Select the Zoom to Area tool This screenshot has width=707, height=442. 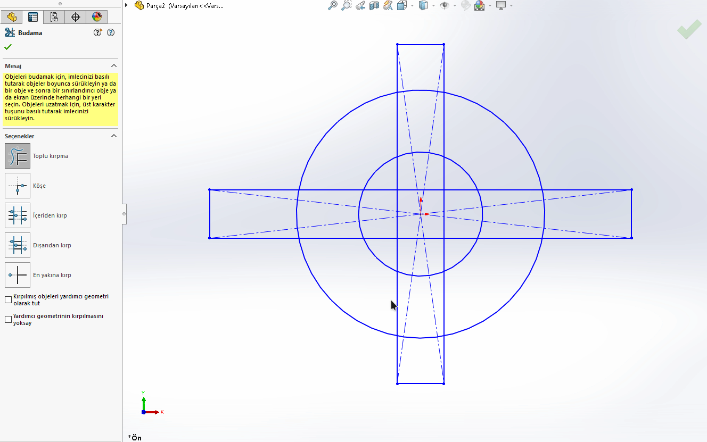[346, 5]
